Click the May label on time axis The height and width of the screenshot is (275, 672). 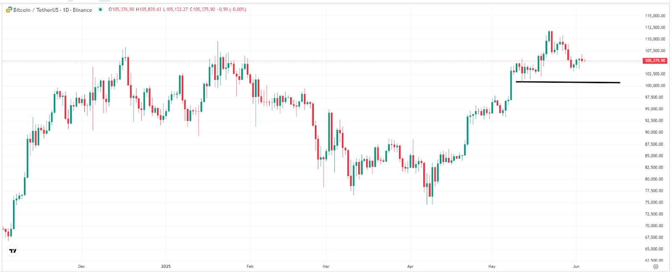coord(492,267)
